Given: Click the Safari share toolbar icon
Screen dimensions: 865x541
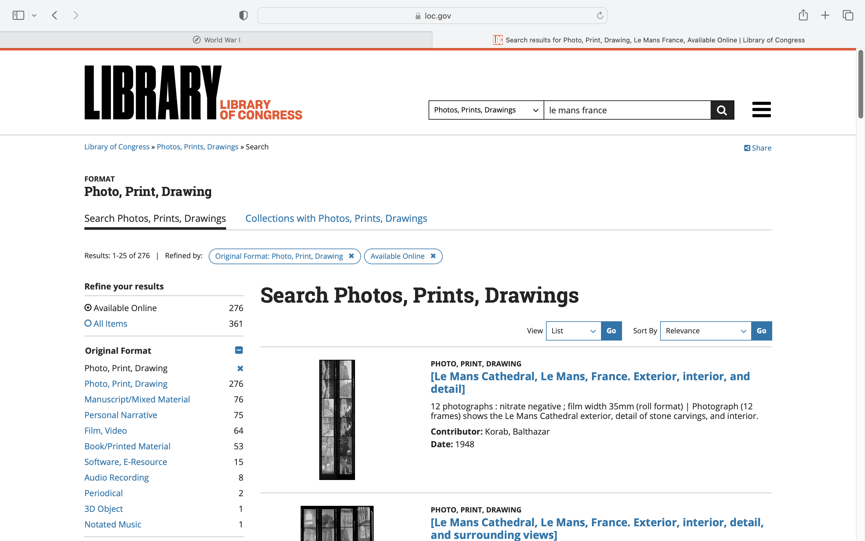Looking at the screenshot, I should point(803,15).
